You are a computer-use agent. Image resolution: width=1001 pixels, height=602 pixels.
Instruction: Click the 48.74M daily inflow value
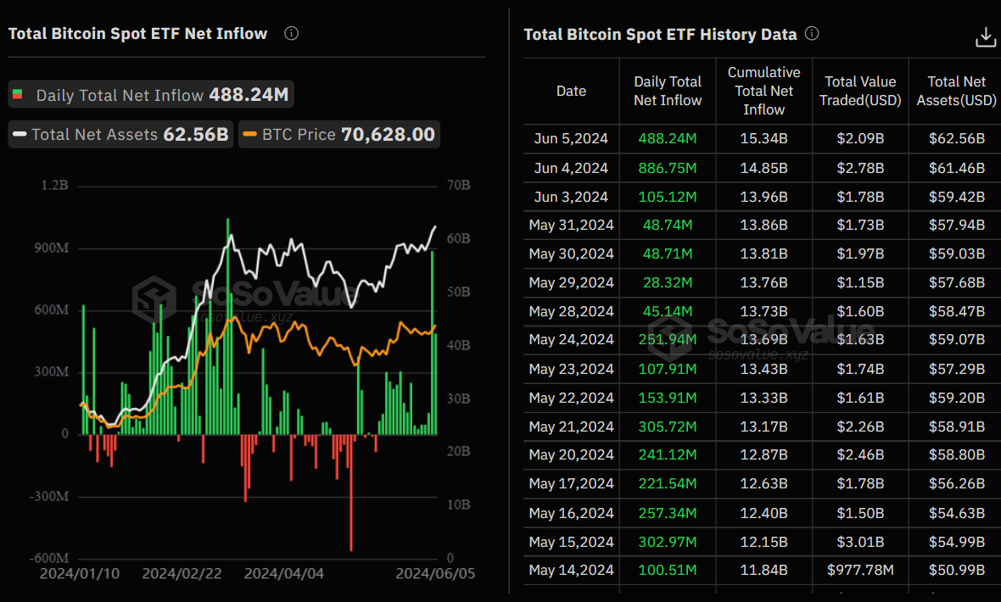pos(668,225)
